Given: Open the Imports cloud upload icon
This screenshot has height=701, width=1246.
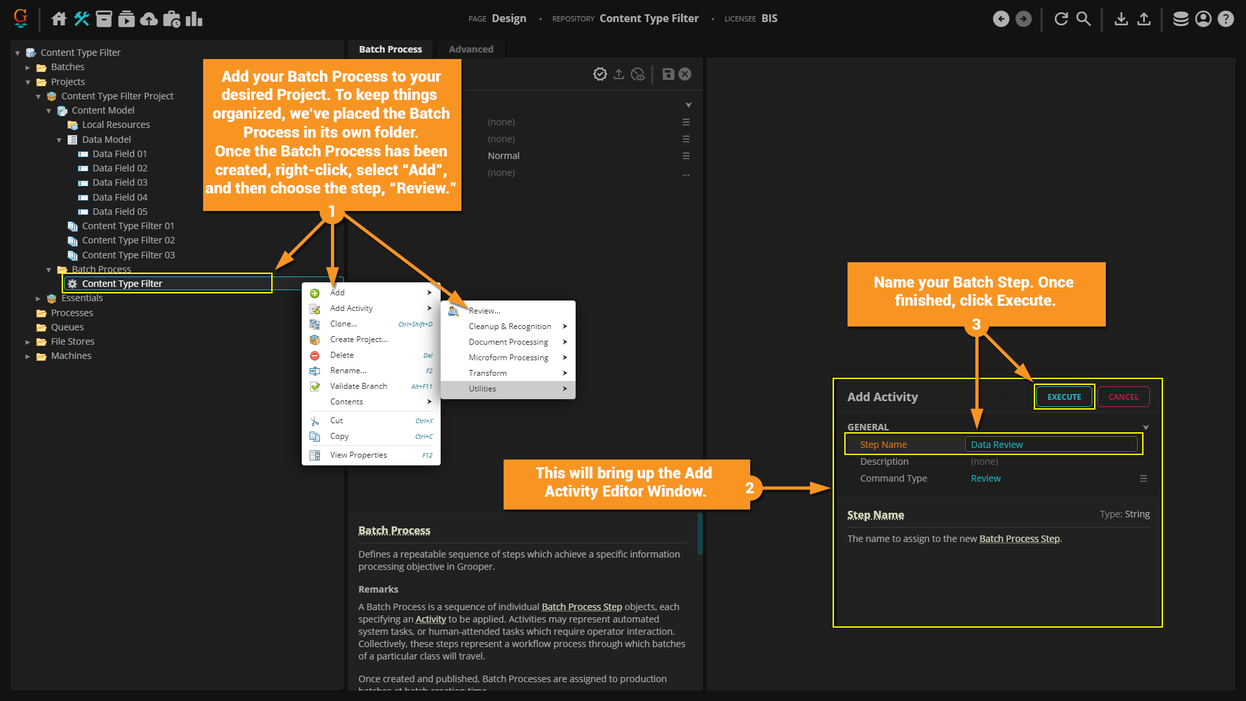Looking at the screenshot, I should pyautogui.click(x=149, y=19).
